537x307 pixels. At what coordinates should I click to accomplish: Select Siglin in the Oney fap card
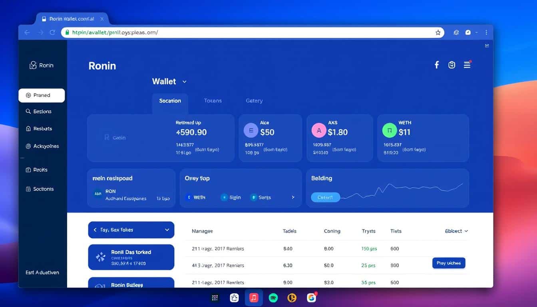click(x=231, y=197)
